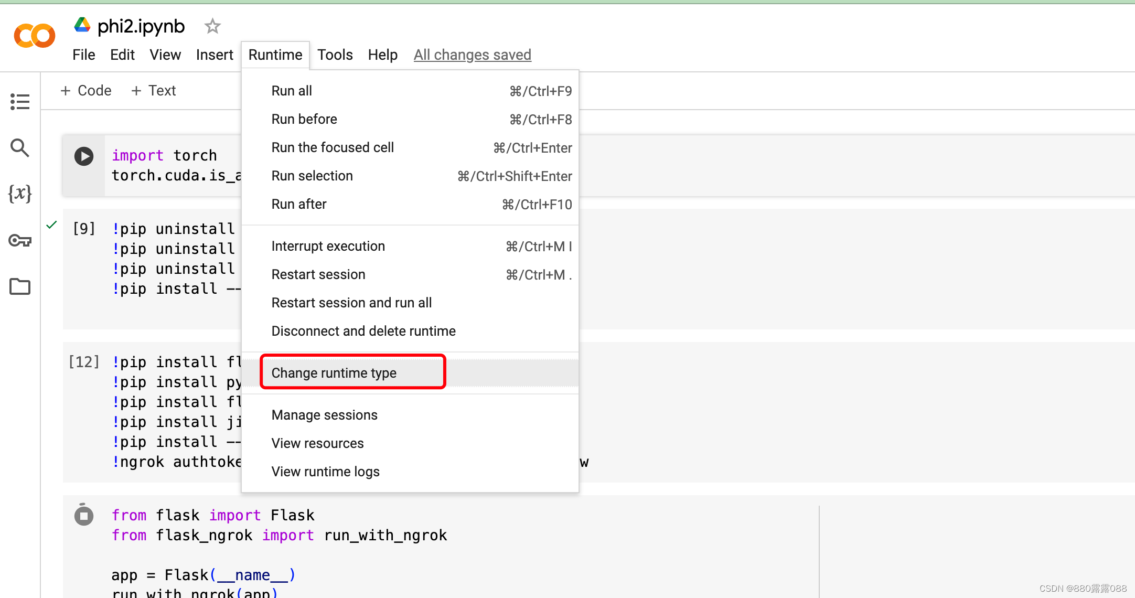Click the All changes saved link
This screenshot has width=1135, height=598.
(x=472, y=55)
